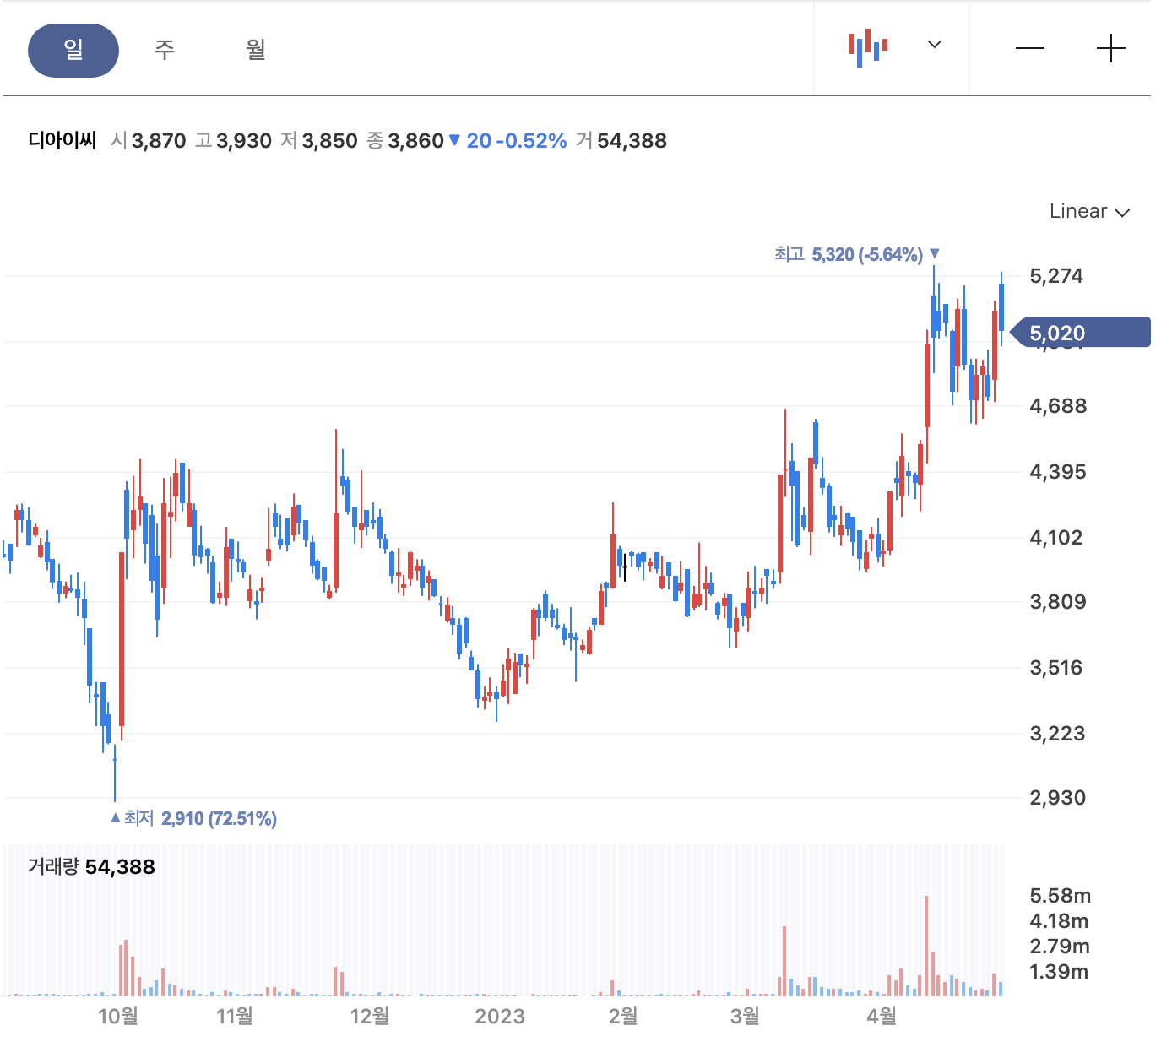The width and height of the screenshot is (1172, 1047).
Task: Zoom out with the minus icon
Action: (1029, 49)
